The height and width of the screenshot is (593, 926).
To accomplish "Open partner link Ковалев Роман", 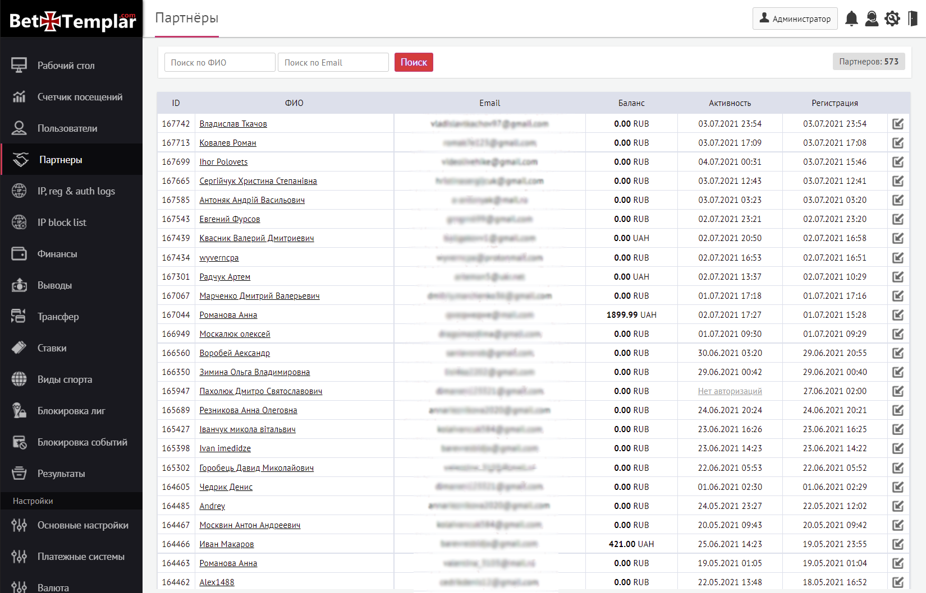I will pyautogui.click(x=228, y=143).
